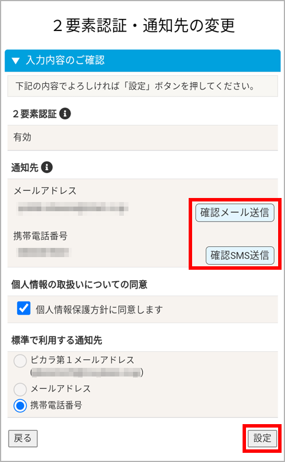Click the ピカラ第１メールアドレス label text
The width and height of the screenshot is (285, 462).
[x=83, y=360]
